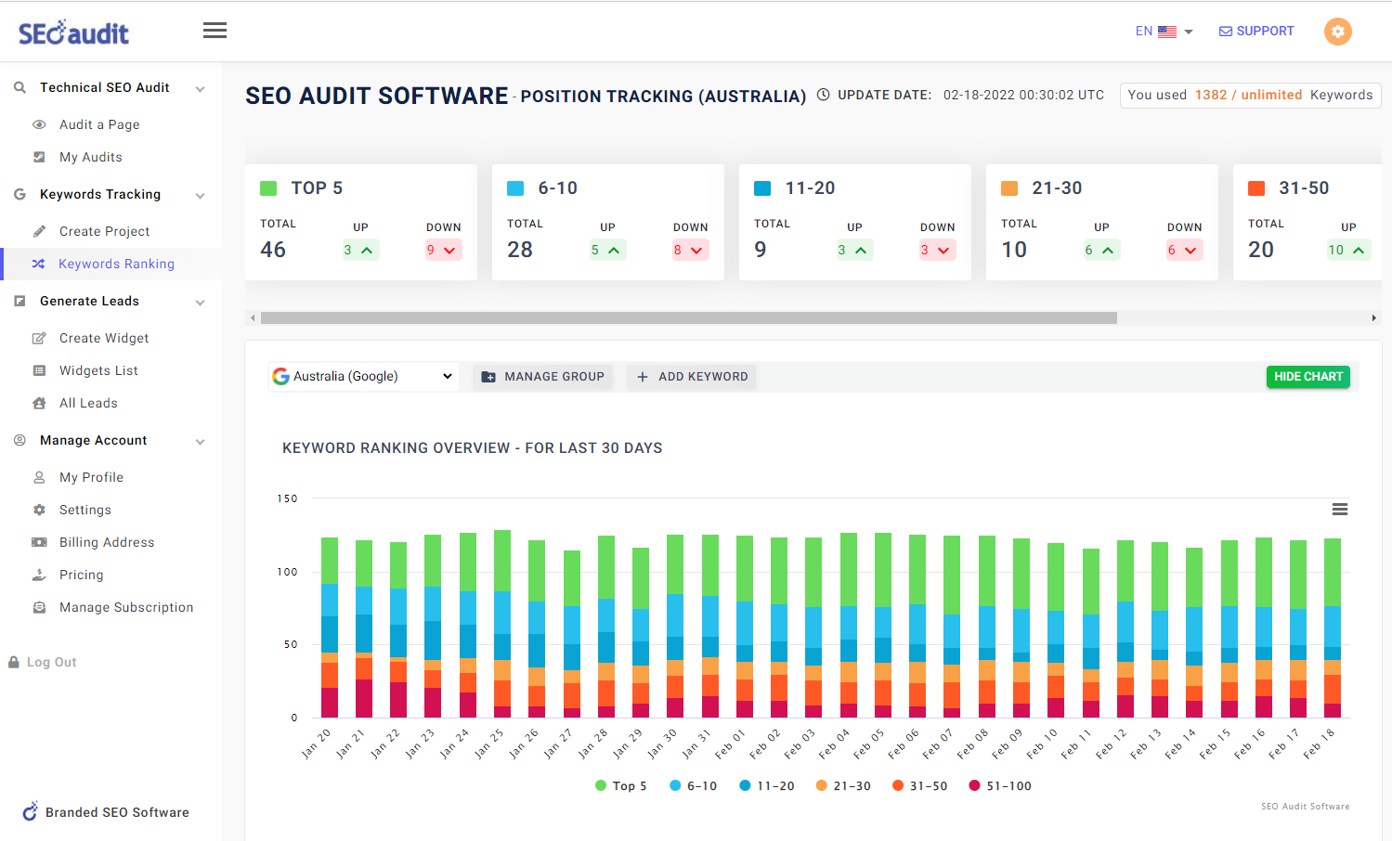Toggle the 21-30 series in chart legend
Viewport: 1392px width, 841px height.
[842, 785]
